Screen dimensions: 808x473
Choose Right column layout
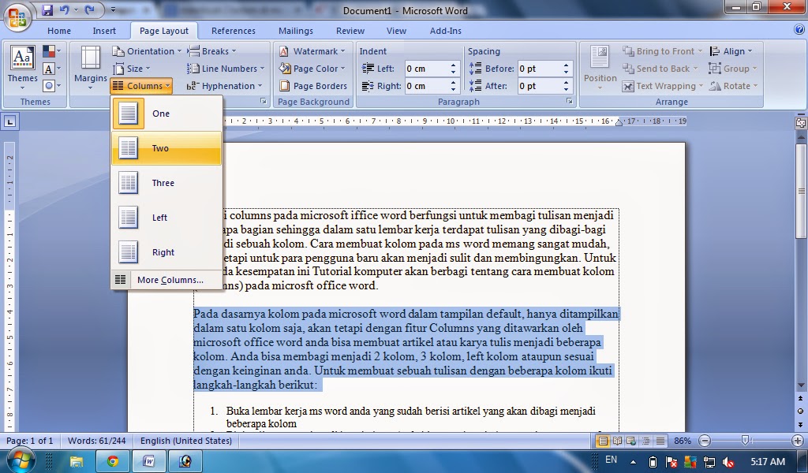pos(166,252)
